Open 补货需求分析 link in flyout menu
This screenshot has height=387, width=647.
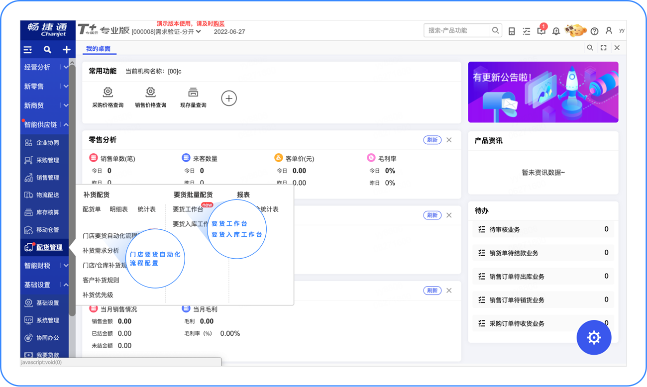(101, 251)
